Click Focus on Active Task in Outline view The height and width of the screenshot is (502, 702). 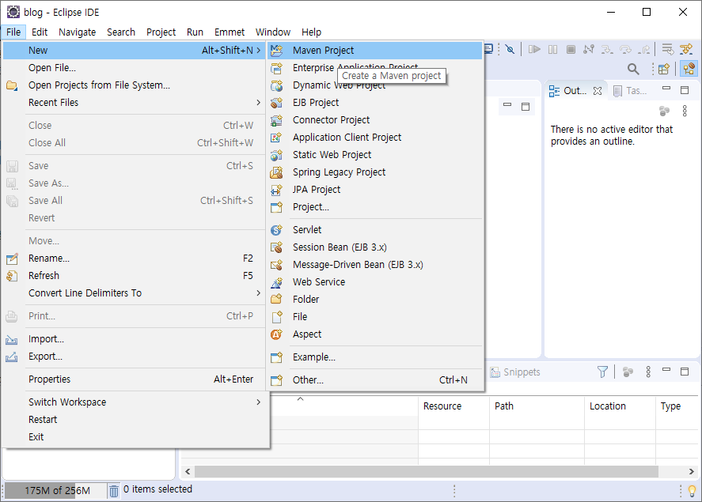pyautogui.click(x=664, y=111)
